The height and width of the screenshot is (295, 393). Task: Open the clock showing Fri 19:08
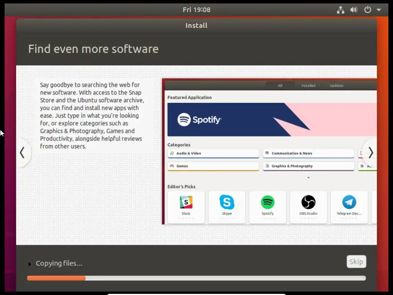(x=196, y=10)
